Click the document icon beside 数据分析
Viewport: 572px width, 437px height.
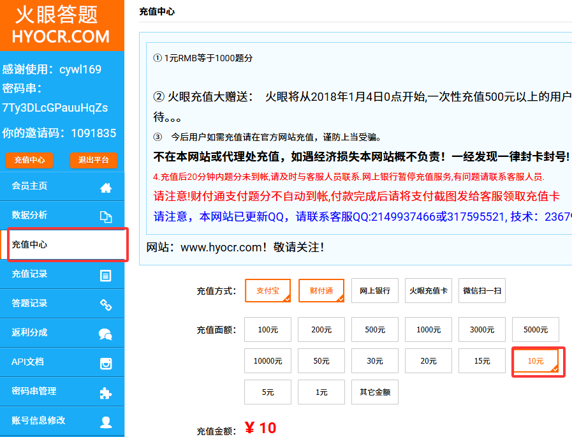[x=106, y=217]
